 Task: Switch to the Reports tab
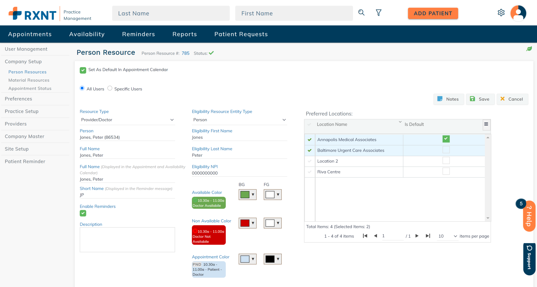click(x=184, y=34)
